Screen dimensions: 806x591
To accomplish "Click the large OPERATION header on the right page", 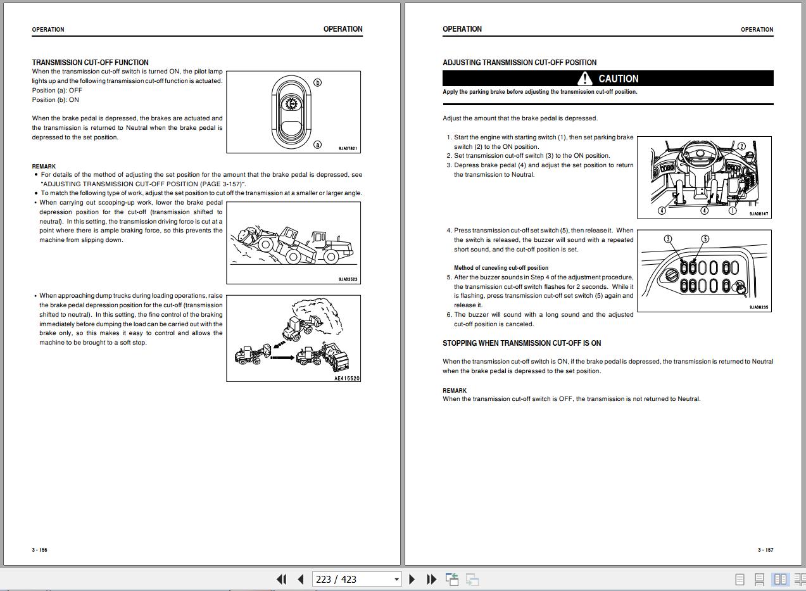I will tap(462, 29).
